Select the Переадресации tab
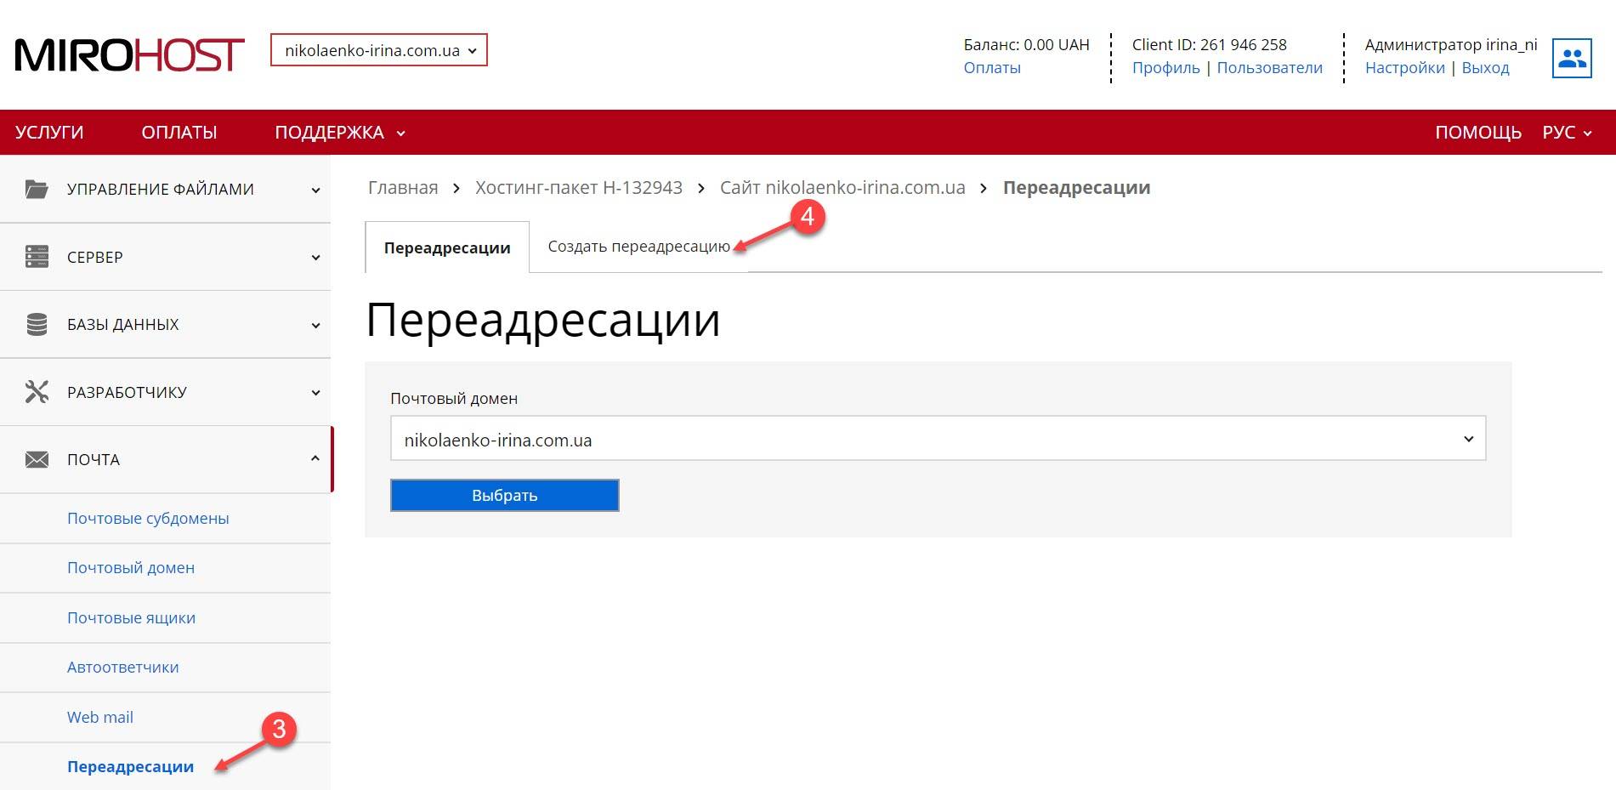1616x790 pixels. pyautogui.click(x=447, y=247)
